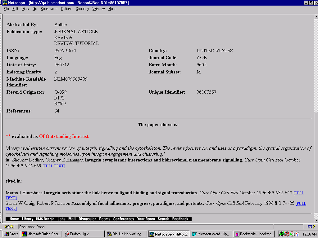This screenshot has width=318, height=238.
Task: Open FULL TEXT link for Dedhar and Hannigan paper
Action: click(x=54, y=166)
